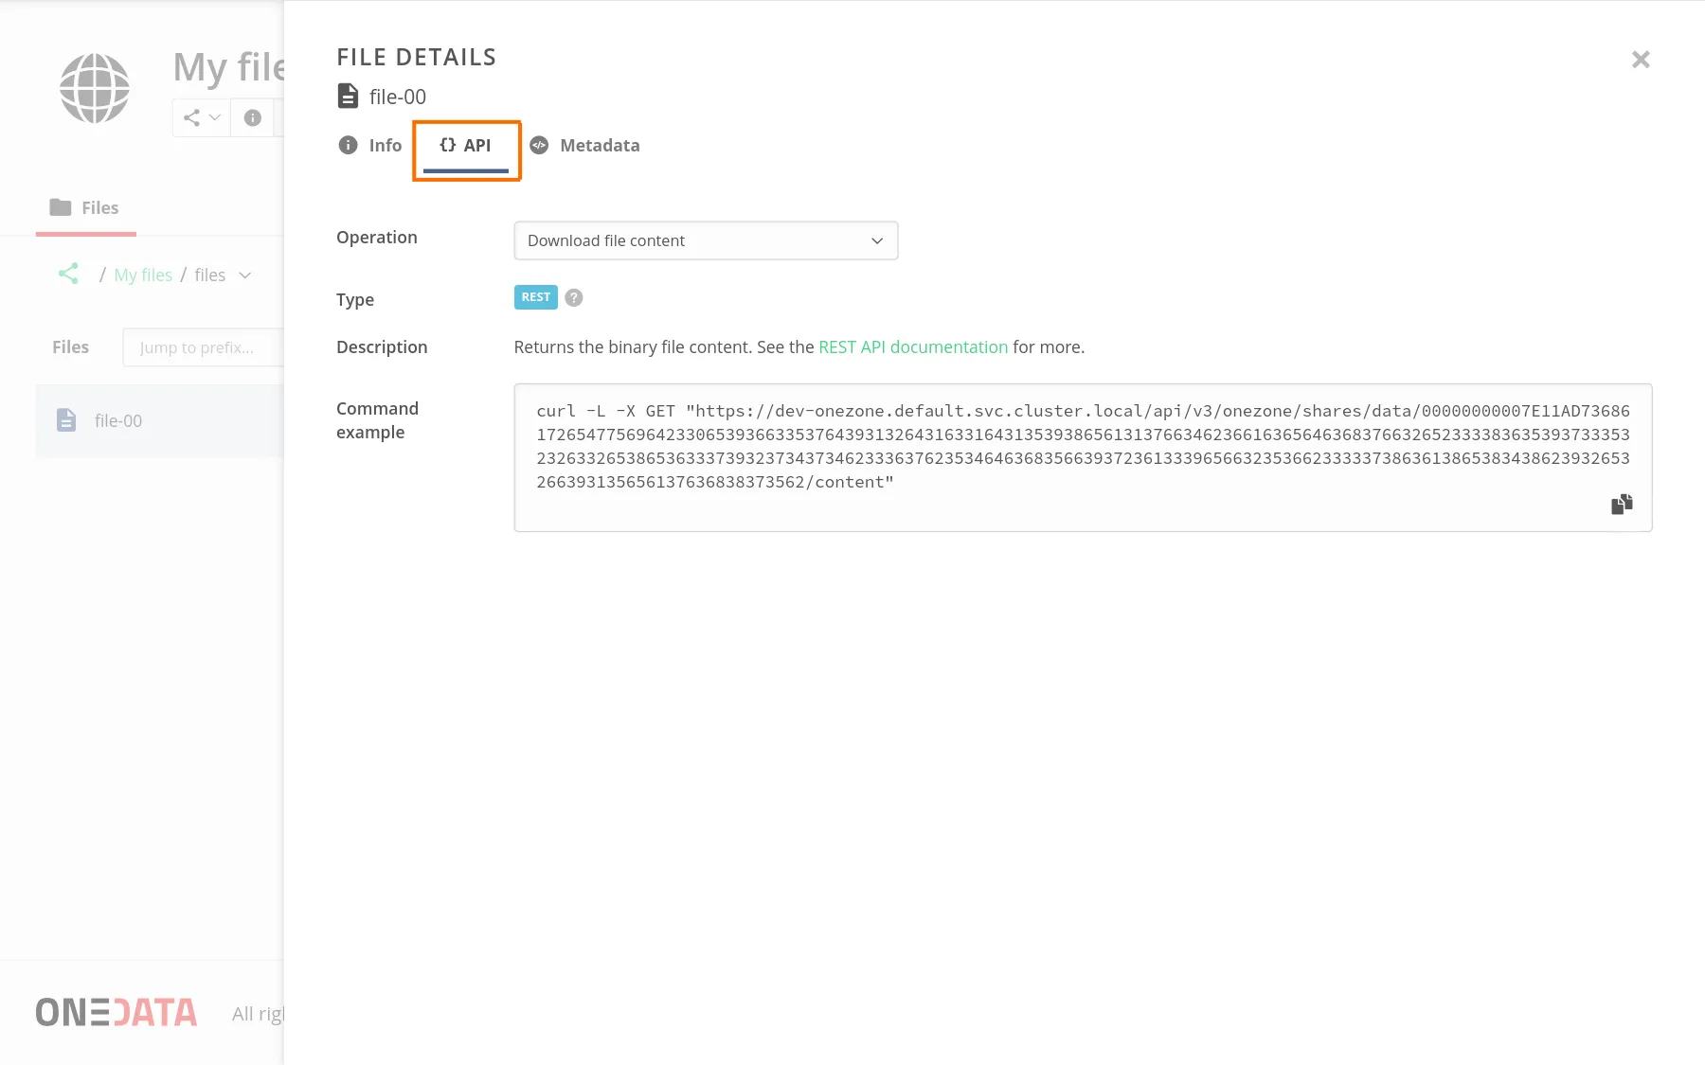Click the REST type badge

tap(535, 296)
